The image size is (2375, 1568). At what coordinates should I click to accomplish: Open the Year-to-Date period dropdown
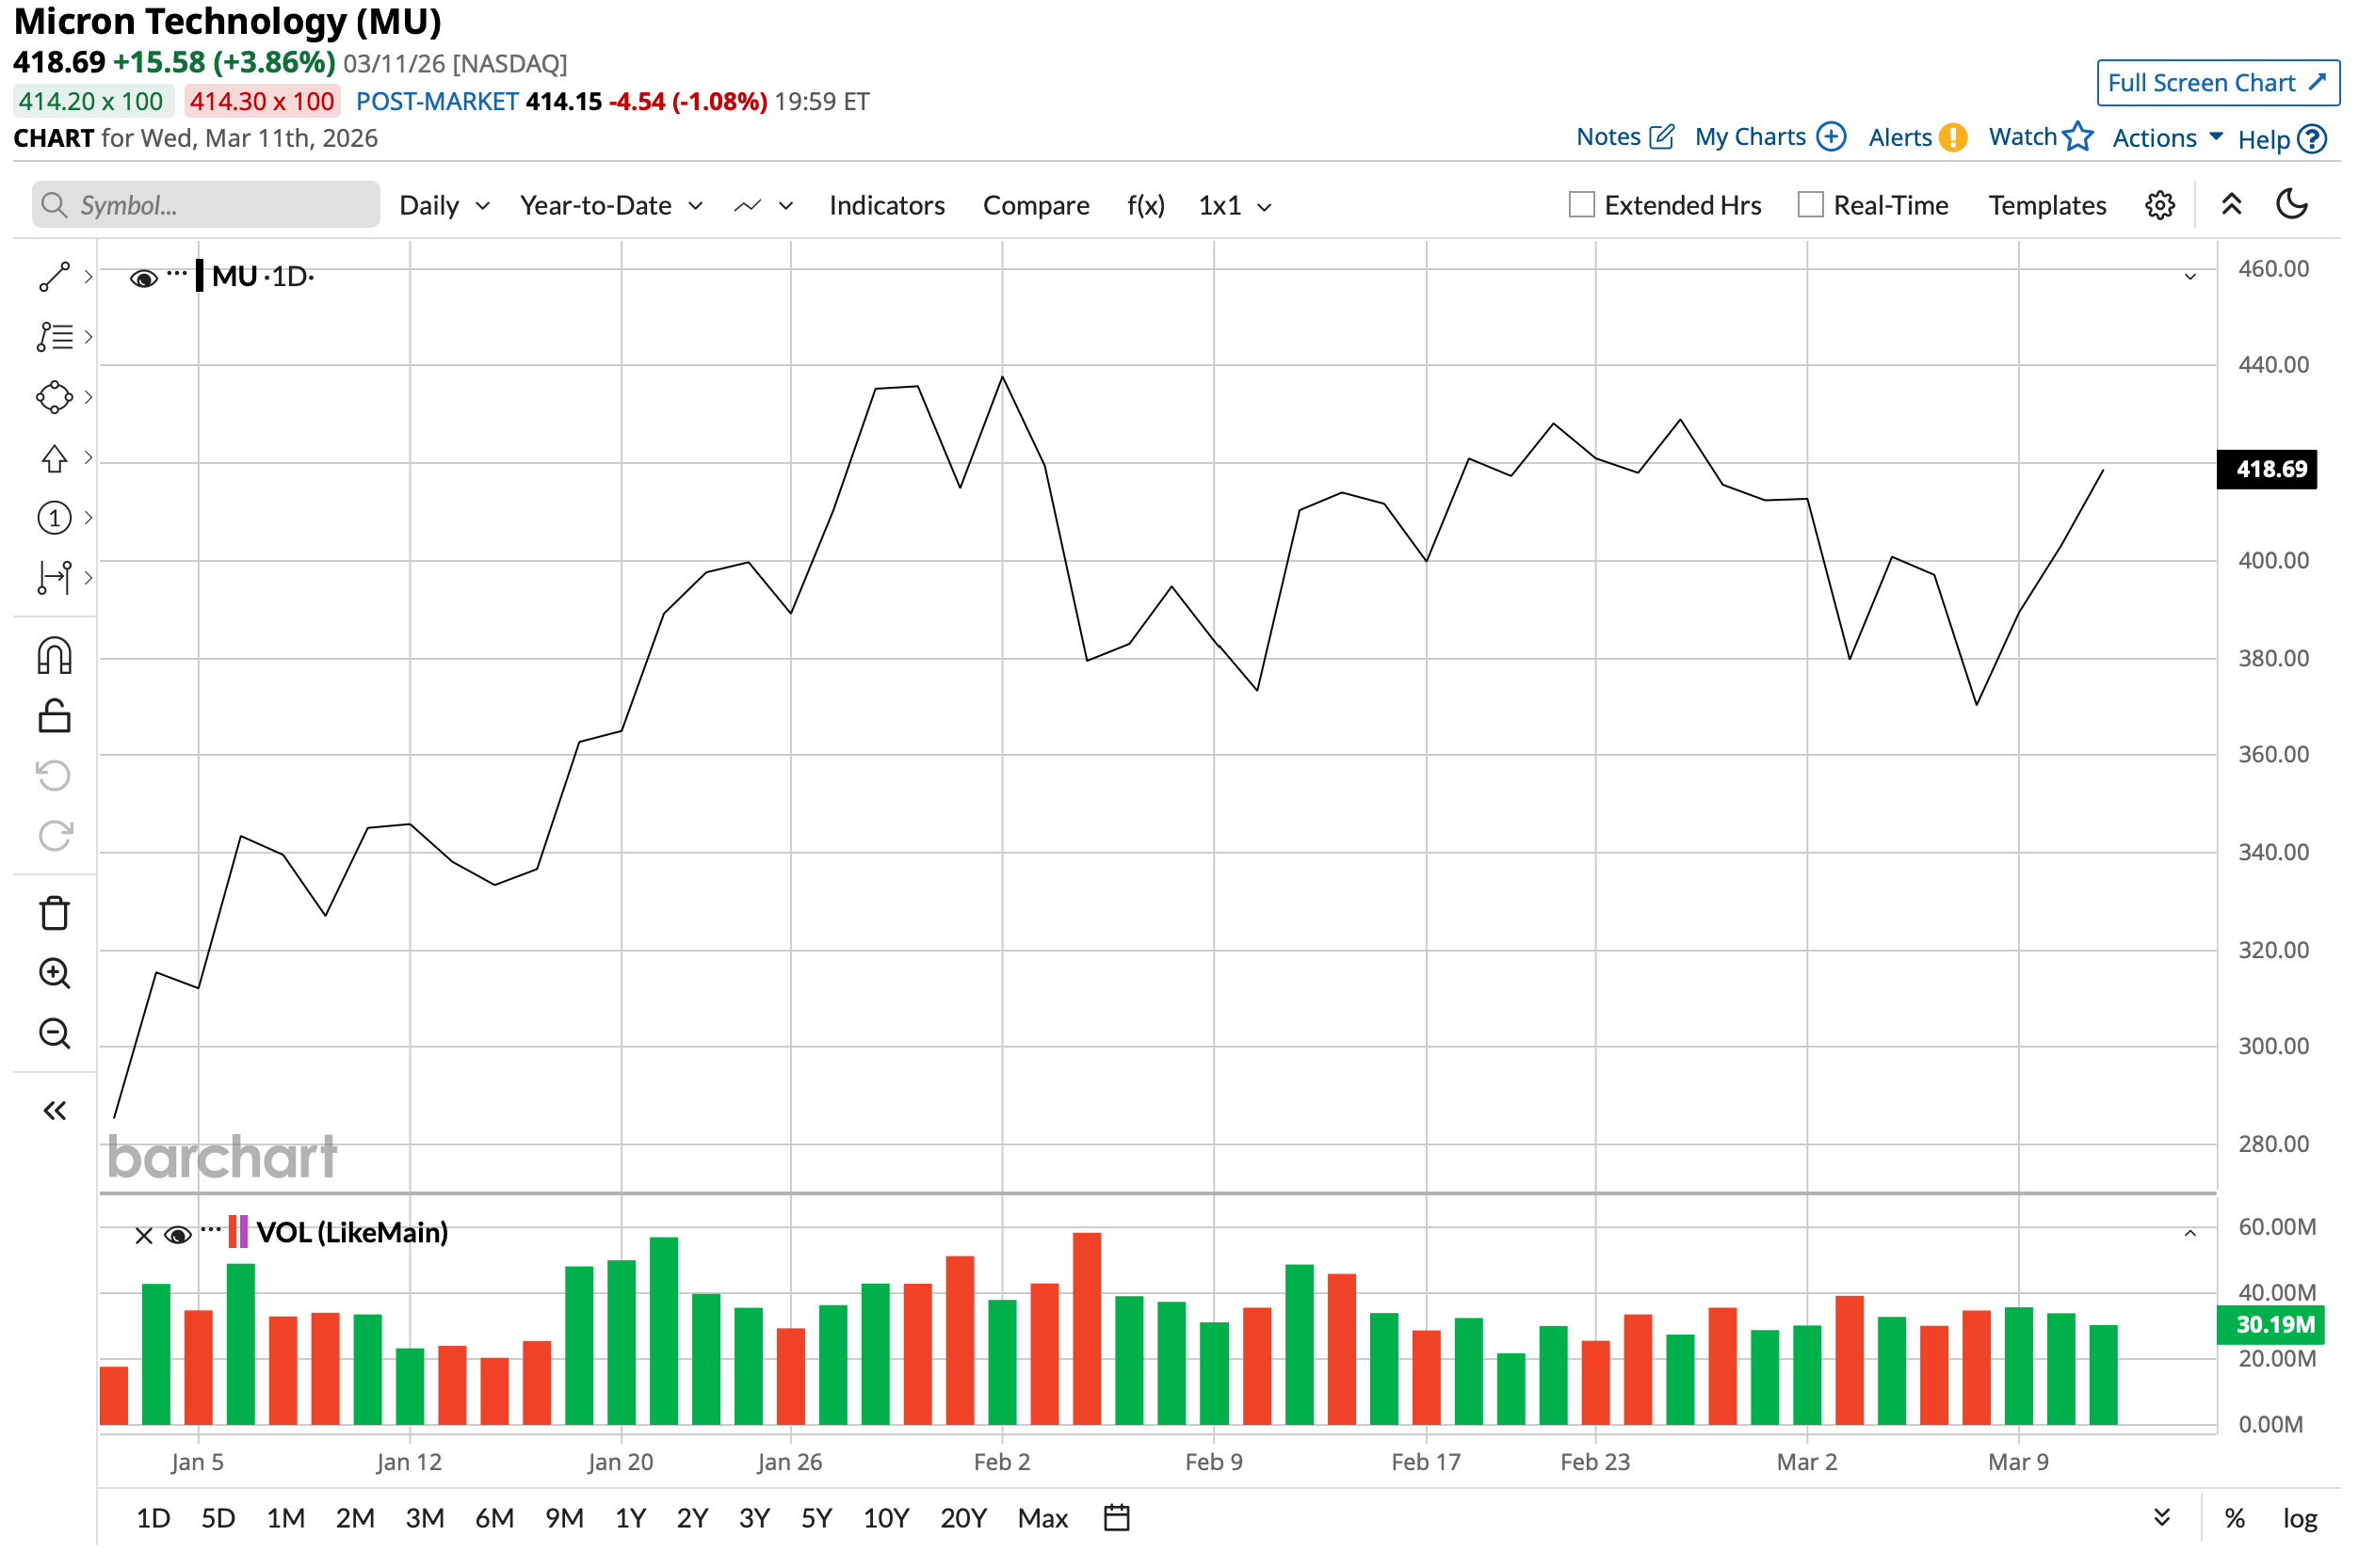coord(611,206)
